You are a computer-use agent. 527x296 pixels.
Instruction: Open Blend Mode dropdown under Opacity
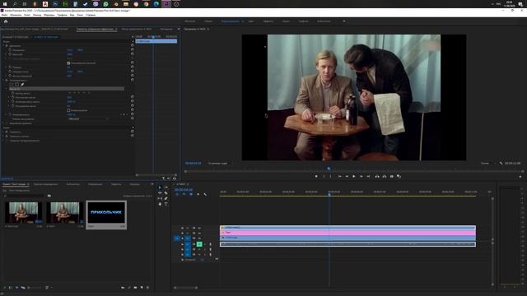point(88,118)
